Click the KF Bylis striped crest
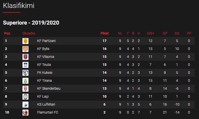Viewport: 199px width, 119px height. [25, 49]
